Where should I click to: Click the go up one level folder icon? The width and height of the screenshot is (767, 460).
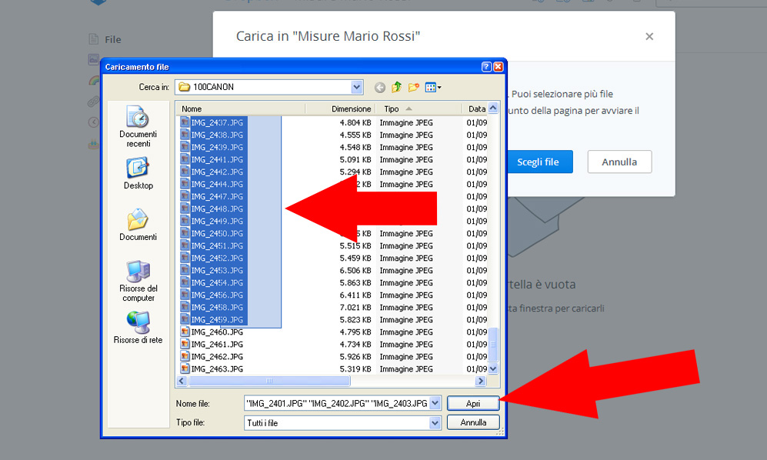click(397, 87)
